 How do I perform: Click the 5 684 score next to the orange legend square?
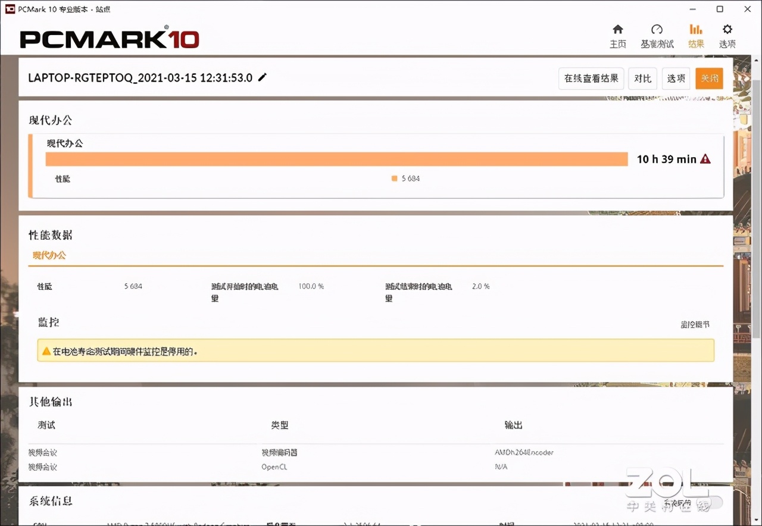(x=411, y=179)
